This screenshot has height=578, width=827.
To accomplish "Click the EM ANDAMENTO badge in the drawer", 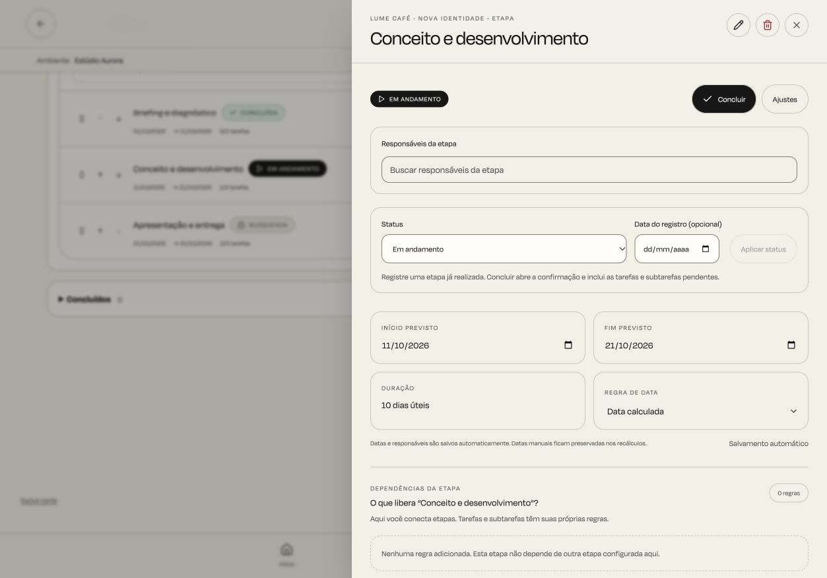I will point(409,99).
